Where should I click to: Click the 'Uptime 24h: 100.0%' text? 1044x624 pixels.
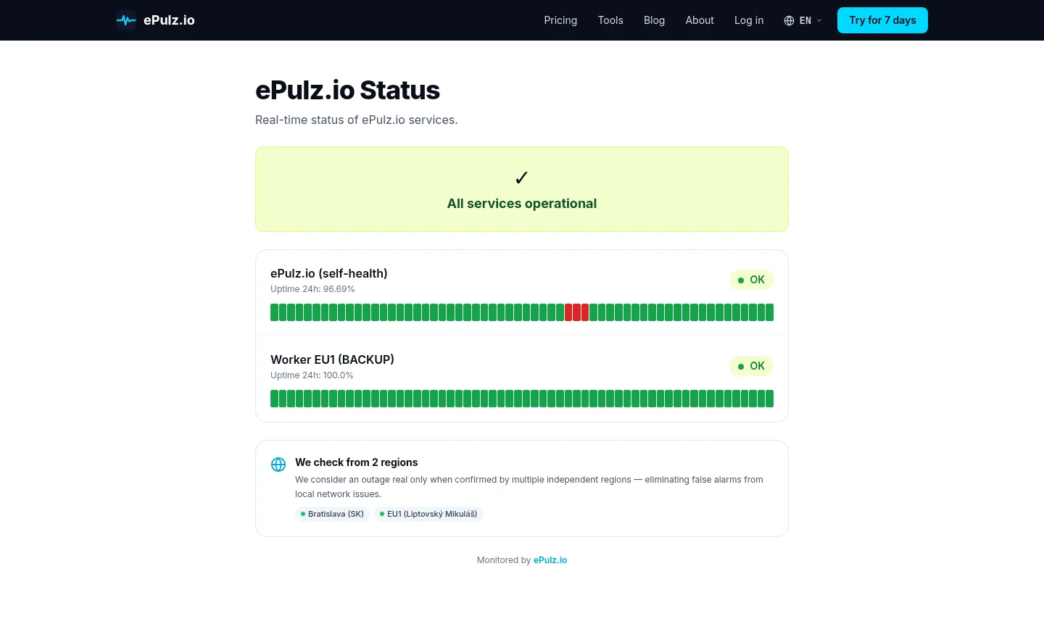click(312, 375)
